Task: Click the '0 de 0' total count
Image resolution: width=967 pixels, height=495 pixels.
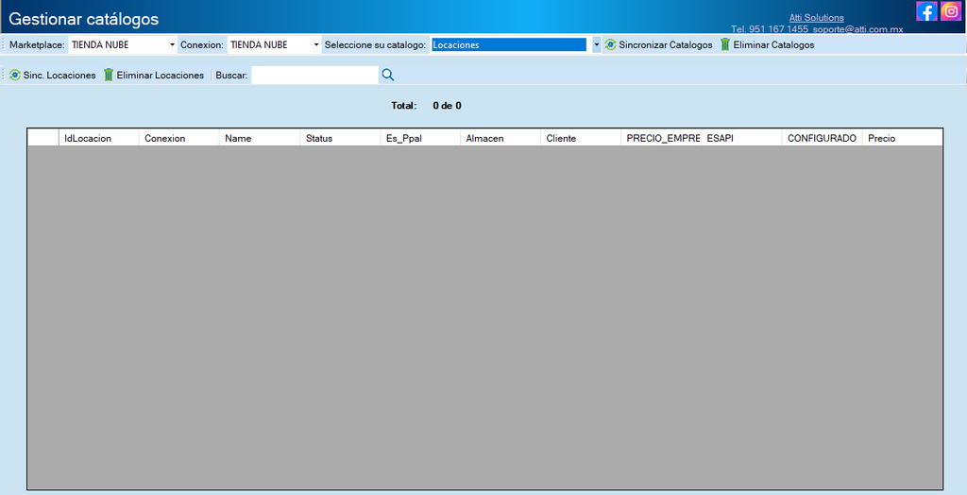Action: 447,106
